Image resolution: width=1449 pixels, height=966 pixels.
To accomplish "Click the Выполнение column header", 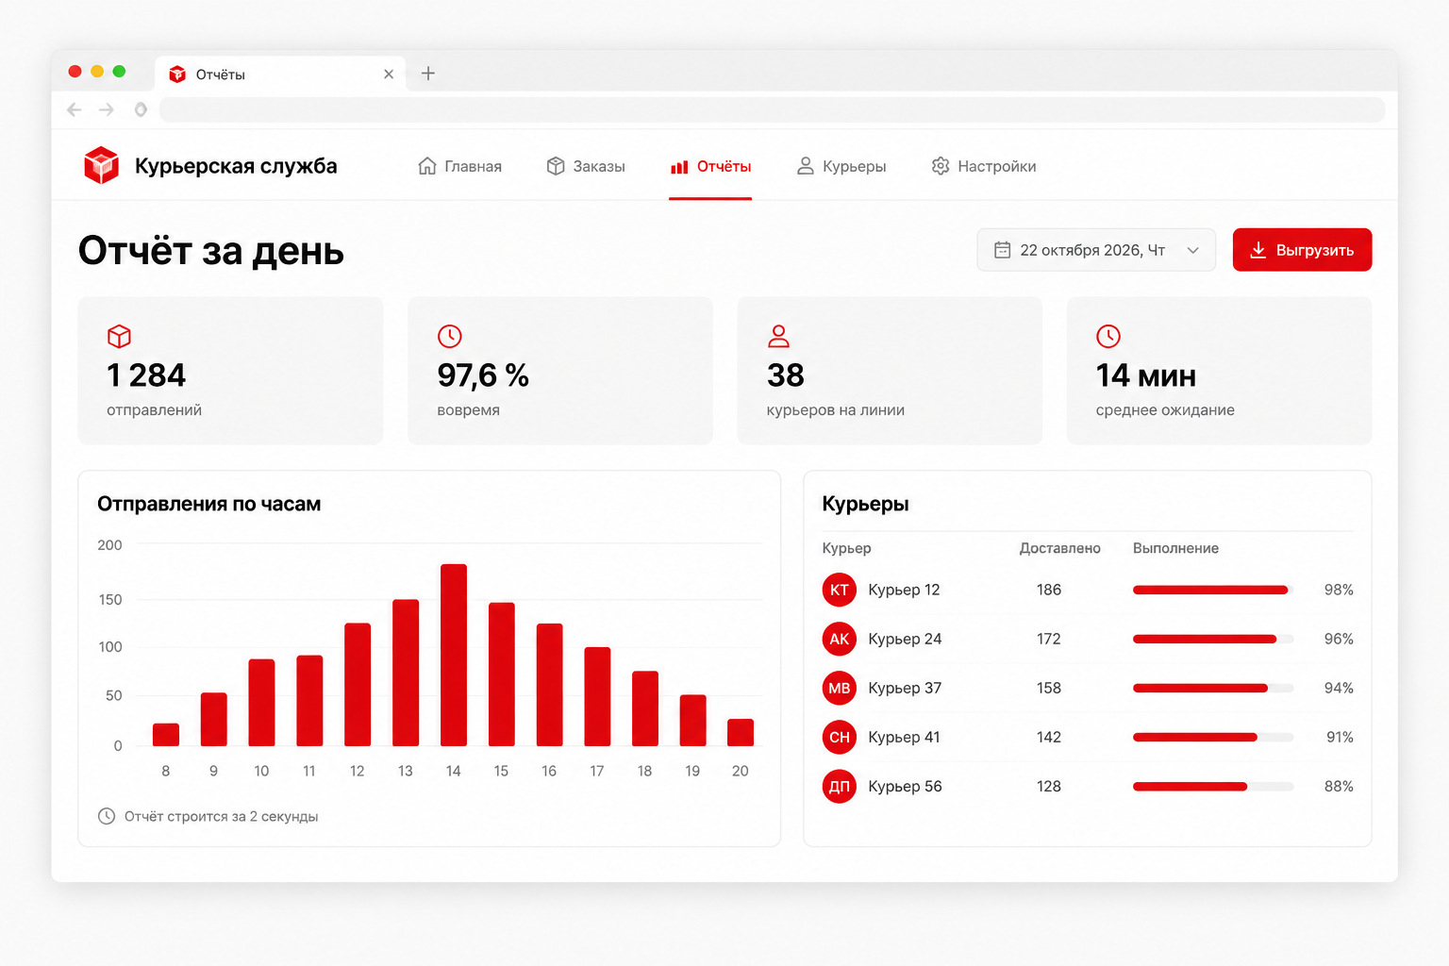I will [x=1175, y=548].
